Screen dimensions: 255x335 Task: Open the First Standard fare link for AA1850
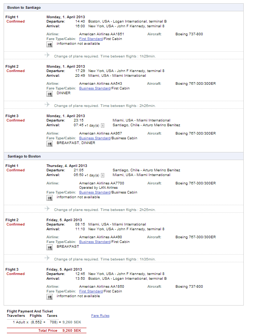coord(91,291)
